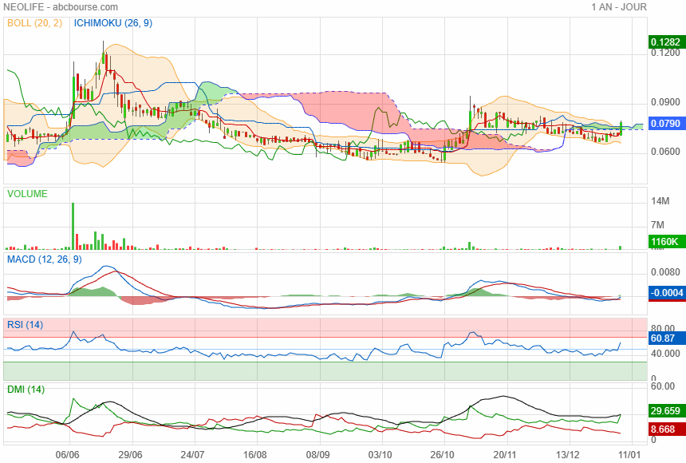Click the 40.000 RSI axis value
Image resolution: width=686 pixels, height=463 pixels.
pos(665,353)
